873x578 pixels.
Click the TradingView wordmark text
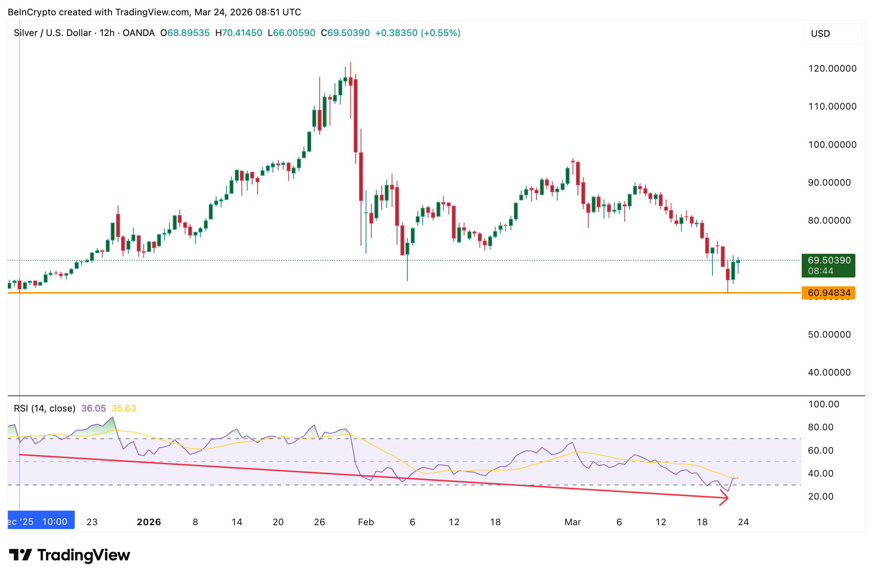pyautogui.click(x=84, y=555)
